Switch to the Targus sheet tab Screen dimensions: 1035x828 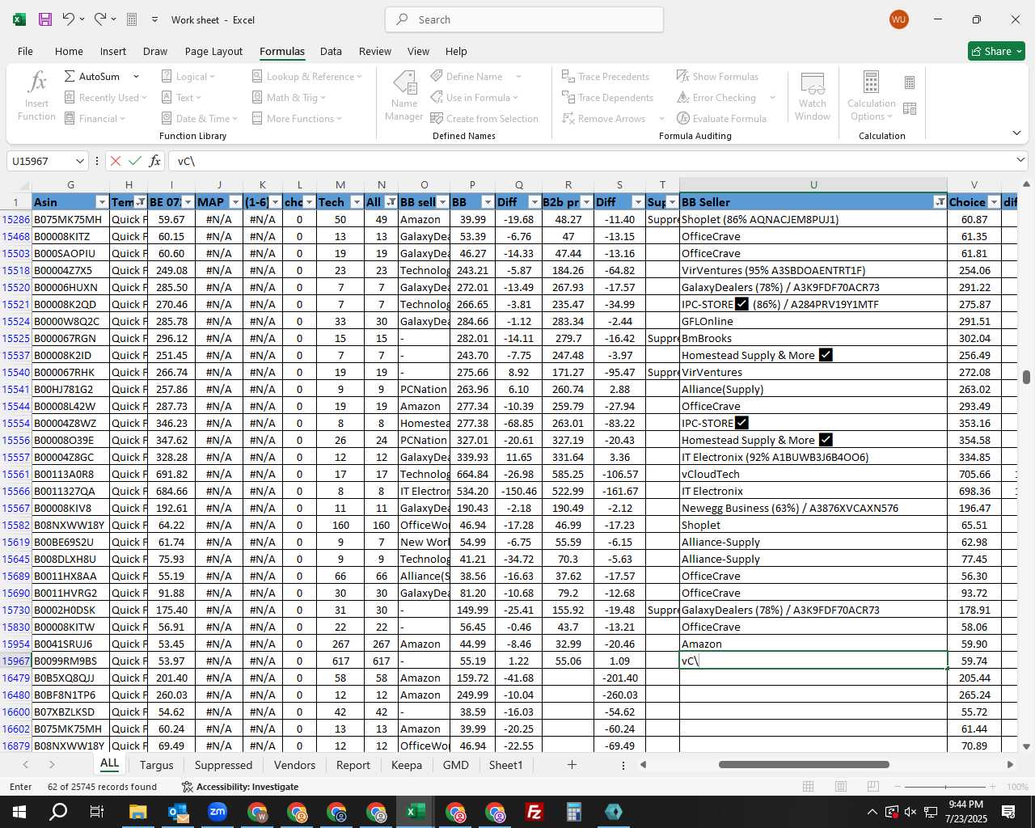coord(157,765)
